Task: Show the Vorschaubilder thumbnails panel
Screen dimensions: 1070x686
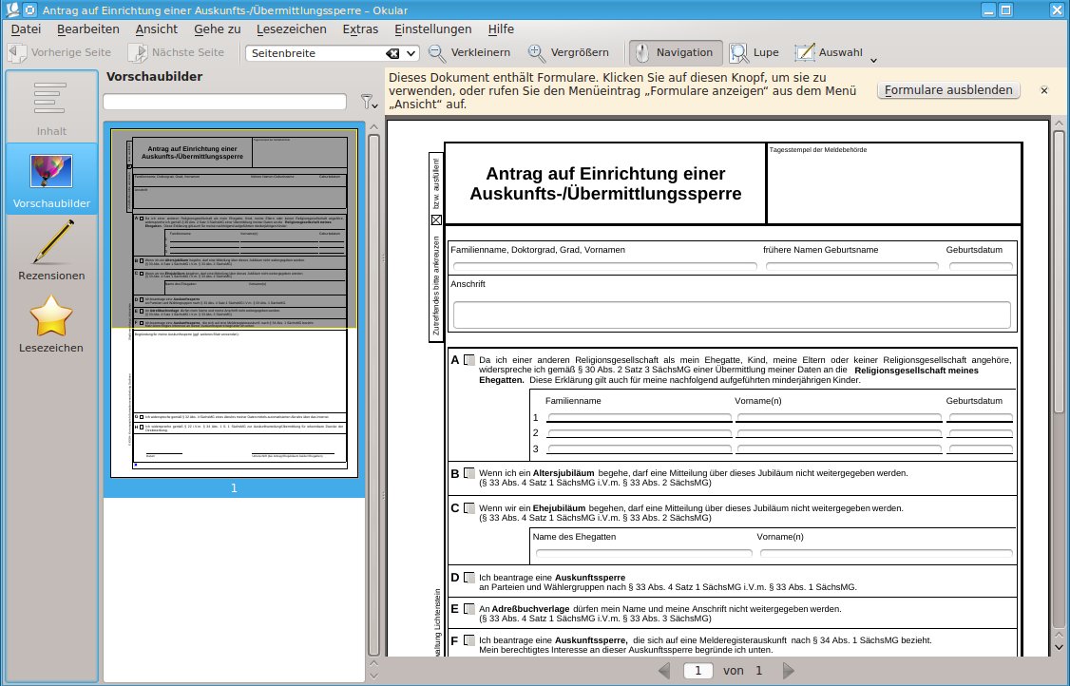Action: pyautogui.click(x=51, y=179)
